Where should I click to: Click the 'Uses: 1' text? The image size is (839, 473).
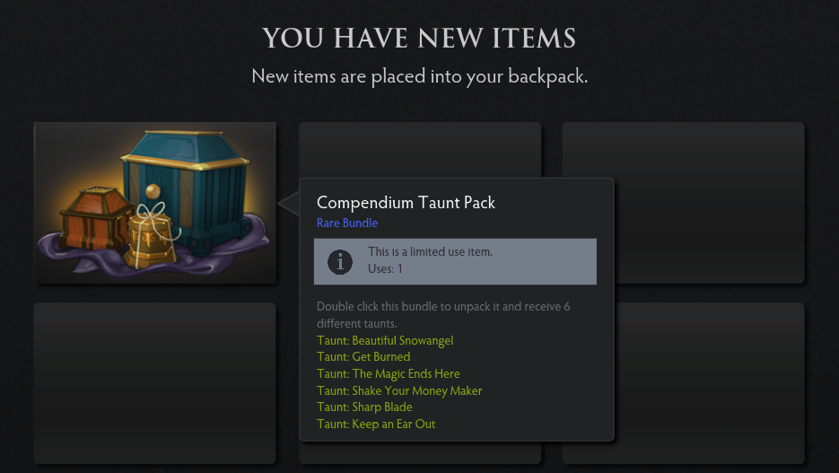pos(385,268)
